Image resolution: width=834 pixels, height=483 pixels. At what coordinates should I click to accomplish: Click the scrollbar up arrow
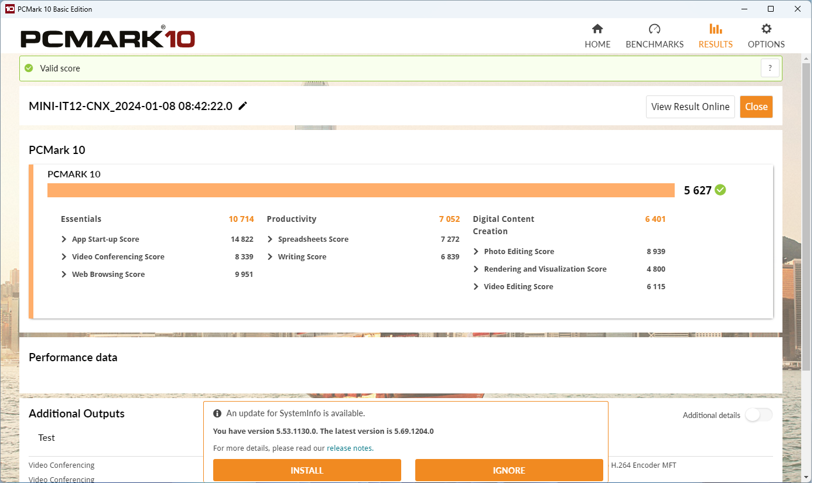pos(806,59)
